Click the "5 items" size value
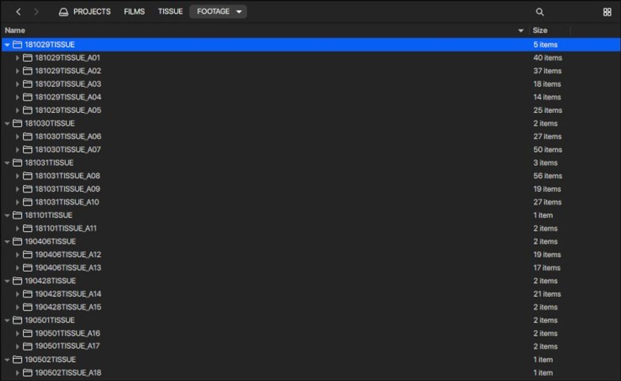This screenshot has width=621, height=381. coord(546,45)
